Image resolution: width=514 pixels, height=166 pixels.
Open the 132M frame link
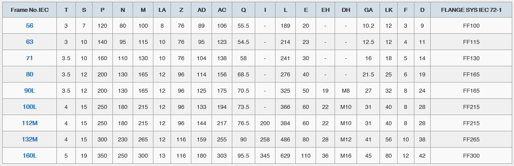click(x=30, y=140)
